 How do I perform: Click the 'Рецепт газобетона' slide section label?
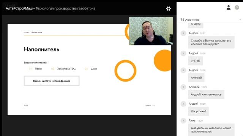[33, 32]
